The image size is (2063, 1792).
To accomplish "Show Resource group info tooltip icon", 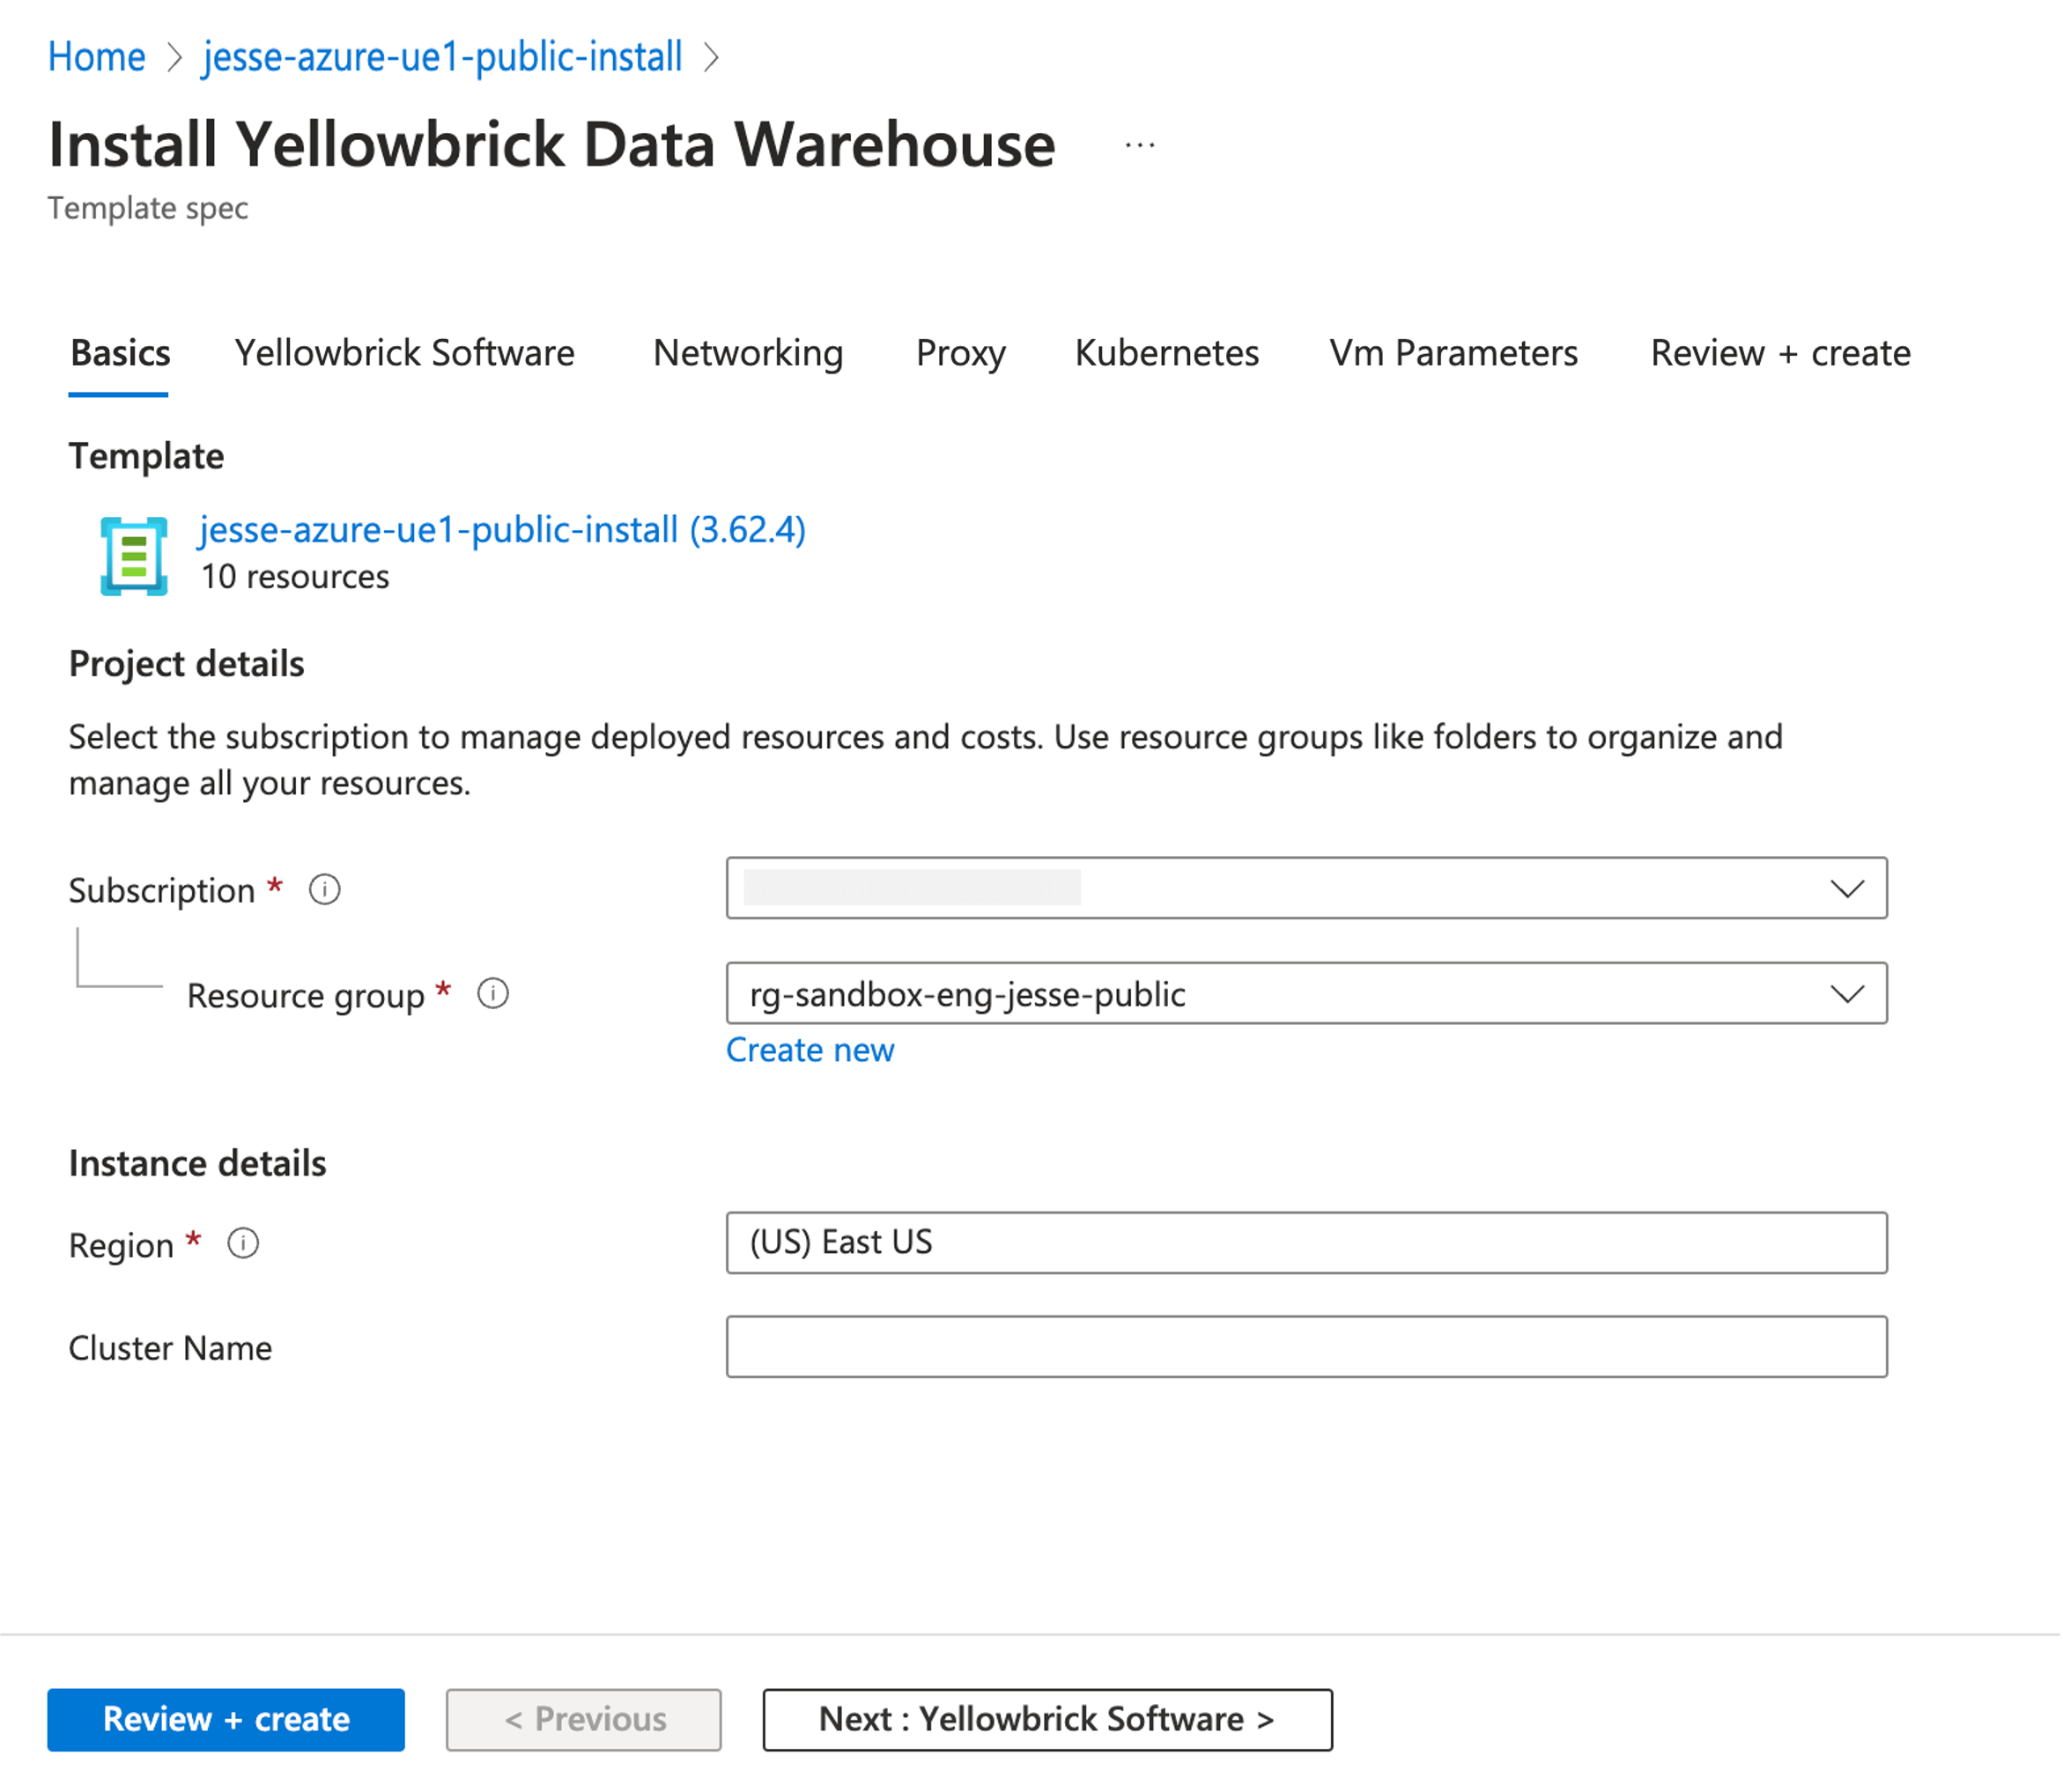I will tap(492, 994).
